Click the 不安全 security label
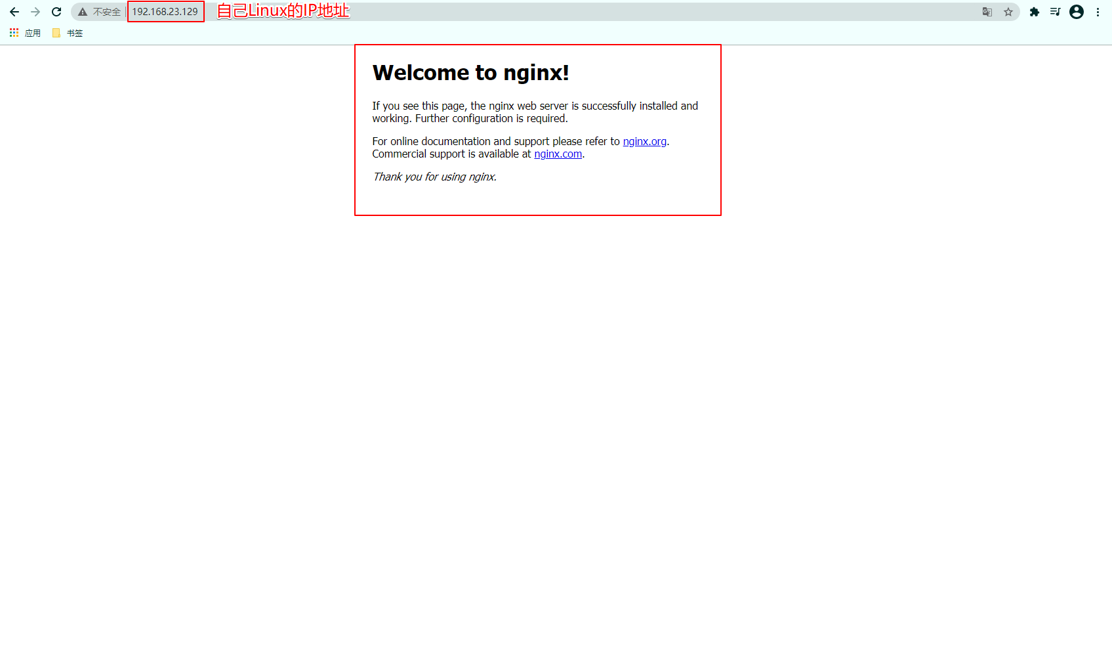The width and height of the screenshot is (1112, 648). click(x=107, y=12)
